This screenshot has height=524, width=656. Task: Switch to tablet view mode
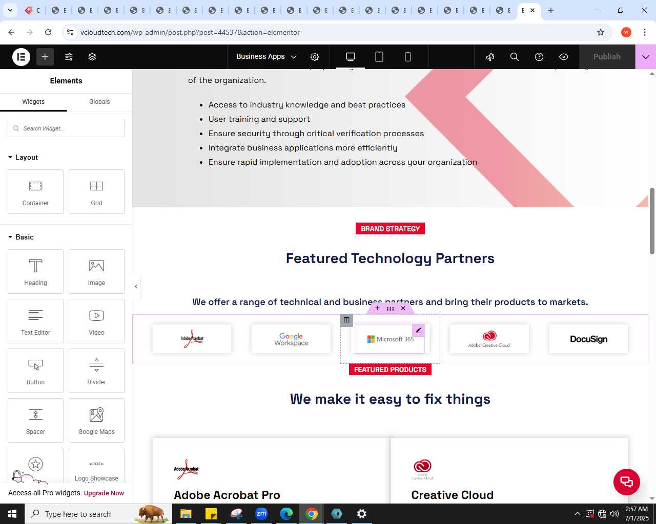click(379, 57)
